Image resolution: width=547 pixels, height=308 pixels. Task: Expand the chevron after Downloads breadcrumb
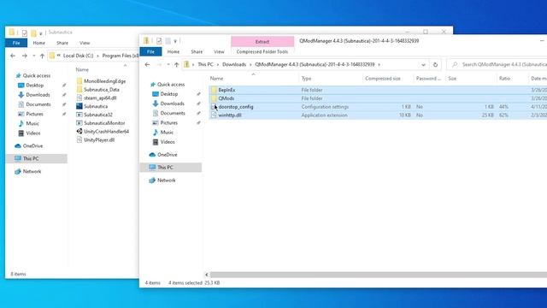click(250, 65)
